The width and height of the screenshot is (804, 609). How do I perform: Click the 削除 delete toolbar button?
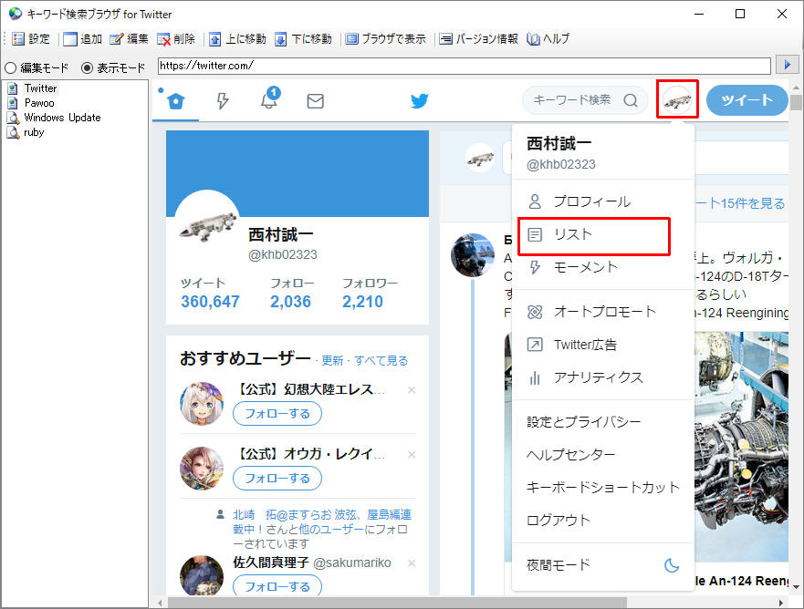[176, 39]
